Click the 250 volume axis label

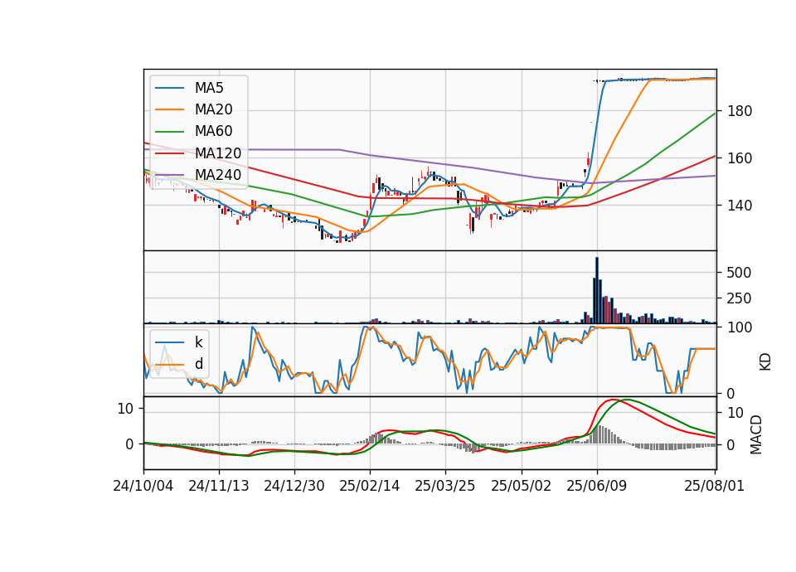pos(739,298)
